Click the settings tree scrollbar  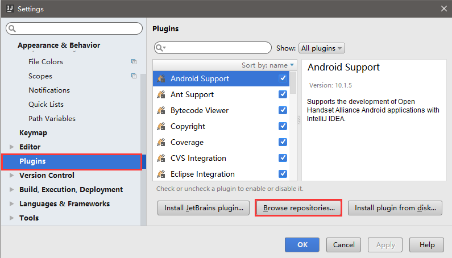143,150
